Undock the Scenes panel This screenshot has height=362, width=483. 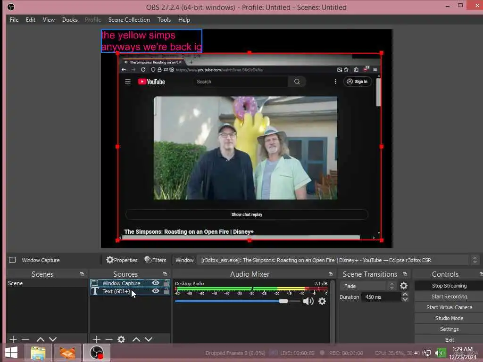point(82,274)
